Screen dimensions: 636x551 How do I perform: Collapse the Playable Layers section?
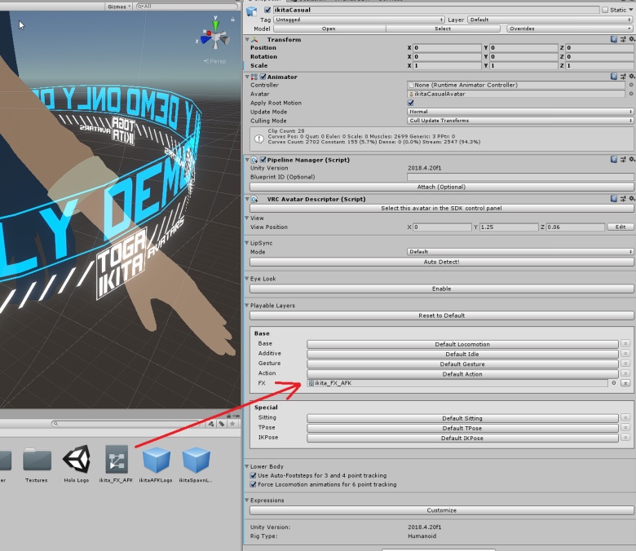247,306
